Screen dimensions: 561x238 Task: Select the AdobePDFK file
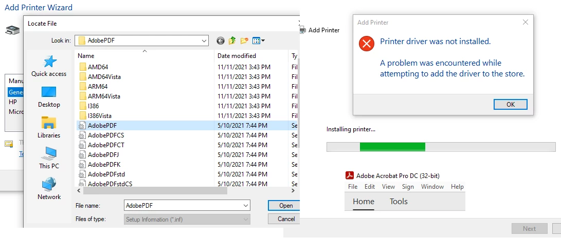pyautogui.click(x=99, y=165)
